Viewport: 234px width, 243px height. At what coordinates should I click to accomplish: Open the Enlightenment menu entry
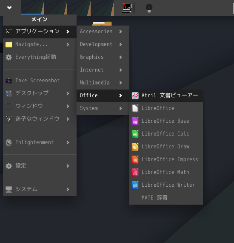point(40,142)
